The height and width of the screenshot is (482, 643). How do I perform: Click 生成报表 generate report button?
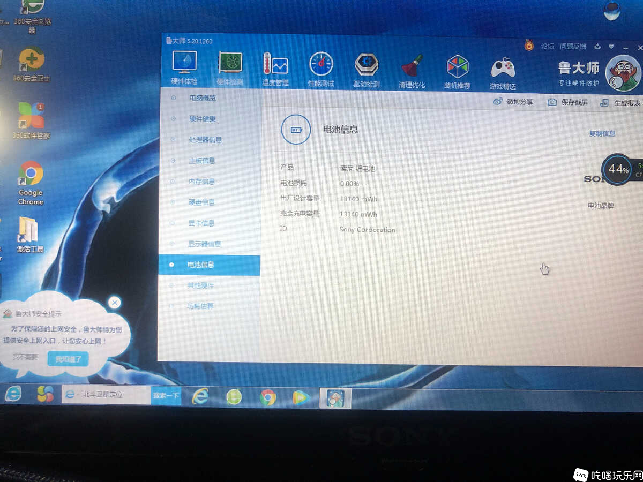click(x=620, y=103)
